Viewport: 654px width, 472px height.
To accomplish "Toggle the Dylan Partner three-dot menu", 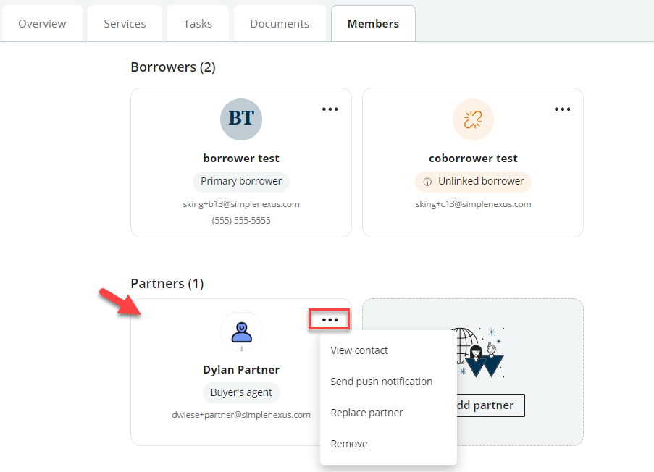I will pyautogui.click(x=330, y=320).
